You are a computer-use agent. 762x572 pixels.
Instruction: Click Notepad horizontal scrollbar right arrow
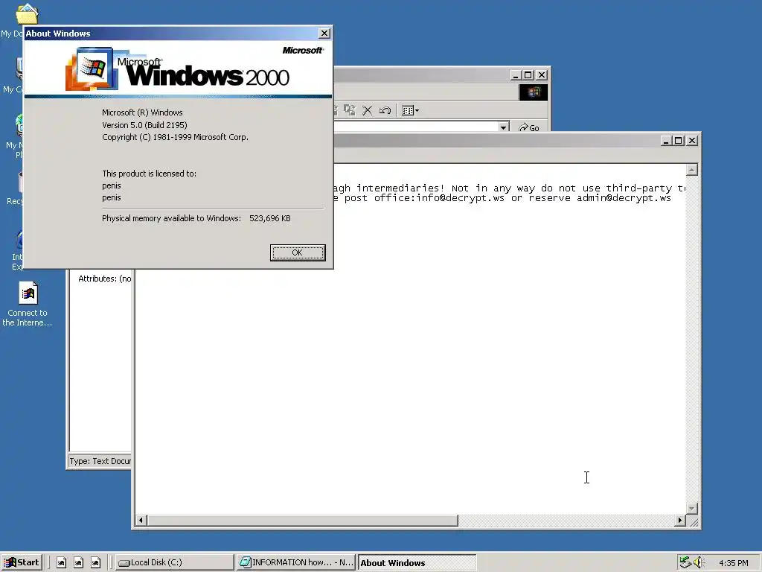point(680,521)
